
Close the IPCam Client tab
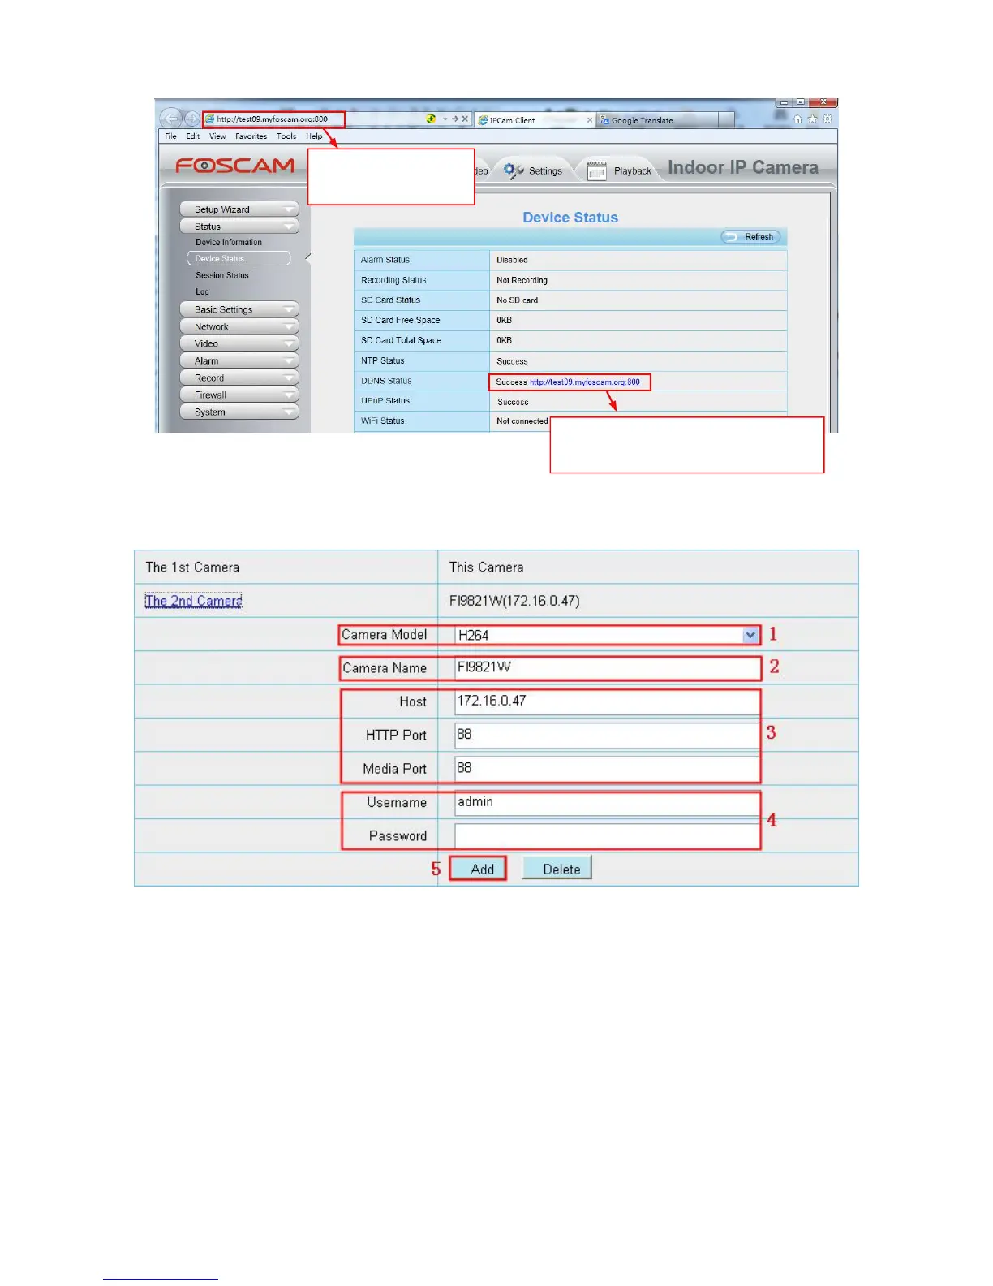tap(590, 120)
